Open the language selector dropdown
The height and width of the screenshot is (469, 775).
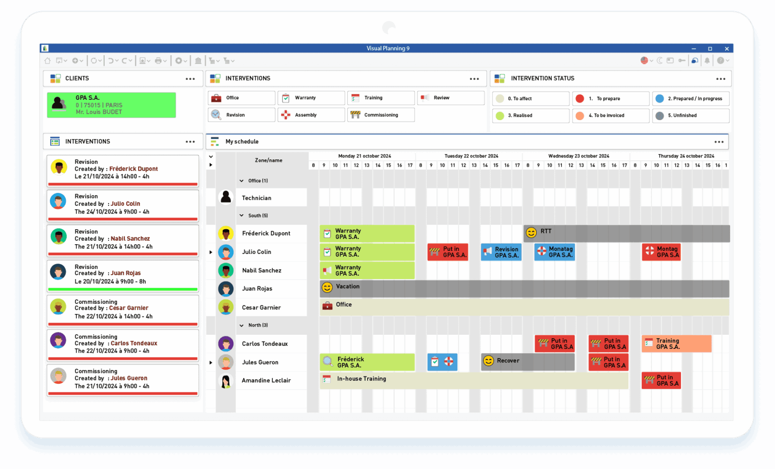click(646, 61)
